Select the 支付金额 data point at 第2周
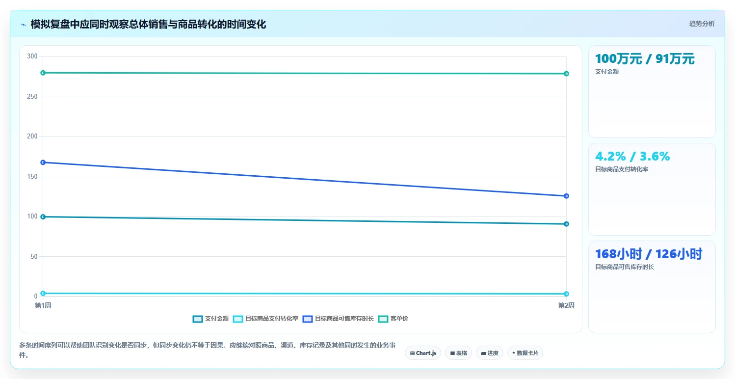This screenshot has width=735, height=379. 566,224
